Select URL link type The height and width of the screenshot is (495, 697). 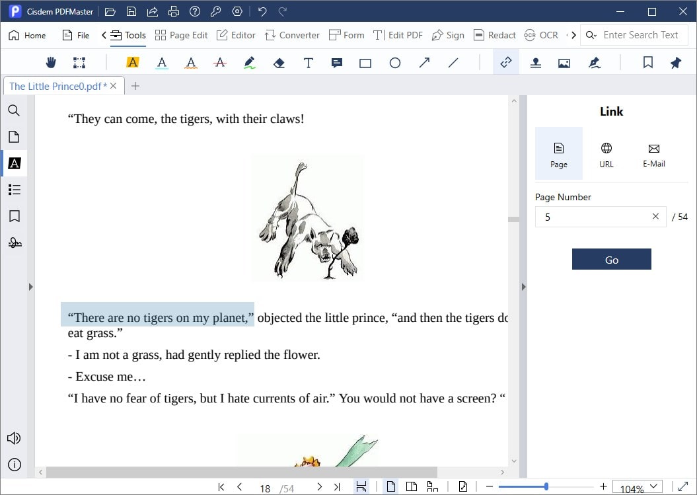pos(606,153)
